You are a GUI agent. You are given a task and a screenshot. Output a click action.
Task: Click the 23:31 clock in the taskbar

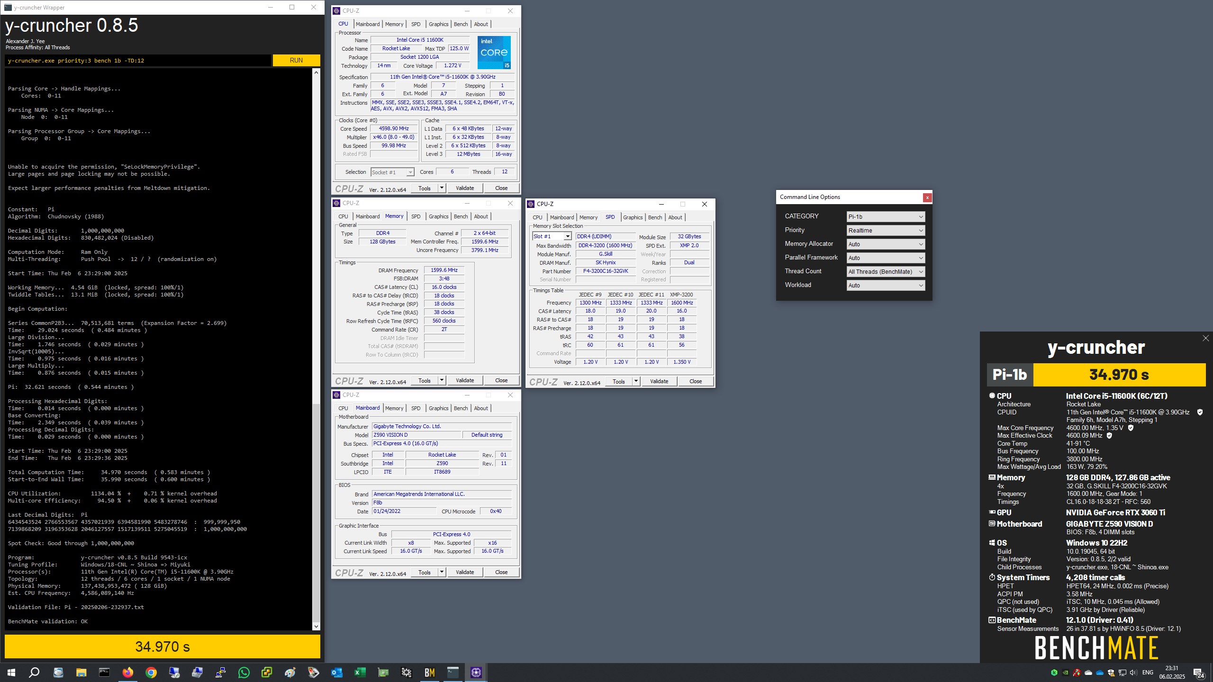click(x=1172, y=668)
